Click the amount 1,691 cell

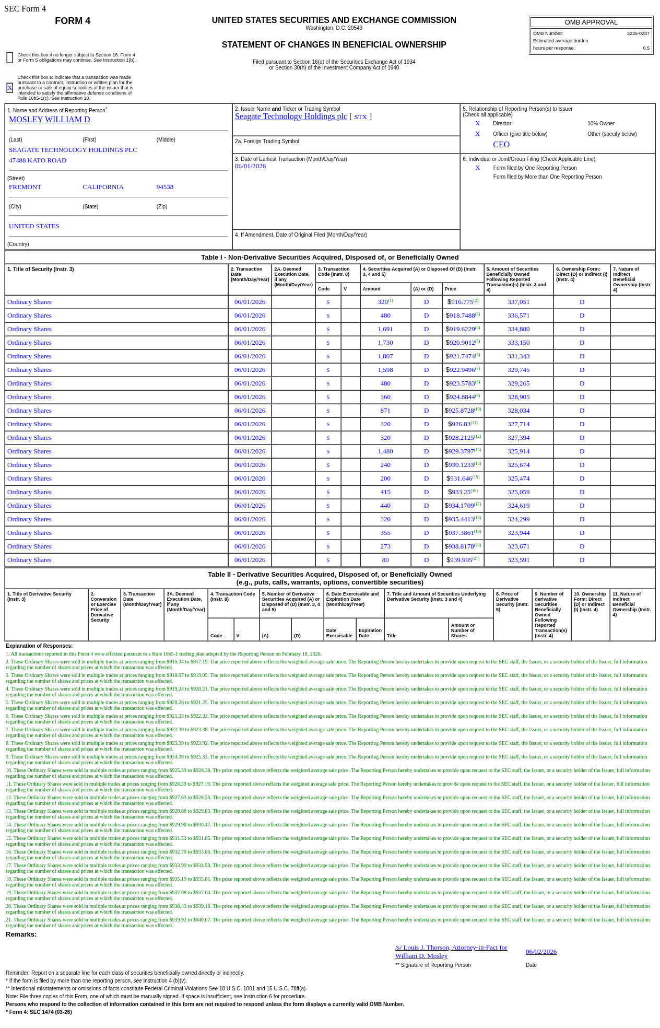coord(385,329)
